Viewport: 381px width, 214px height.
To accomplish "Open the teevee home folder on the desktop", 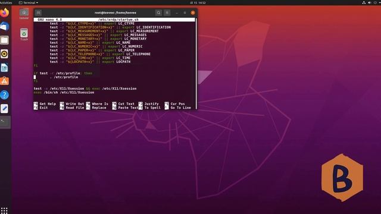I will click(24, 14).
